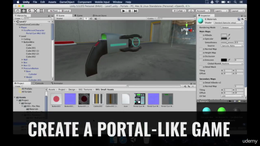
Task: Collapse the PressureButton tree item
Action: click(x=22, y=69)
